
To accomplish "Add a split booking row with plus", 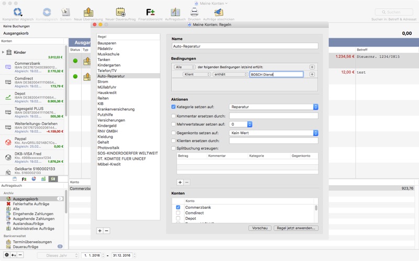I will [180, 182].
